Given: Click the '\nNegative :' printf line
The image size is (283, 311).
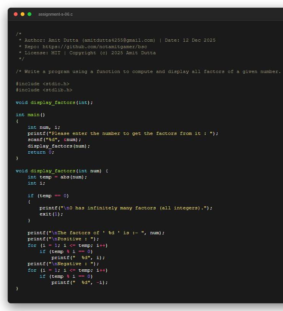Looking at the screenshot, I should point(63,264).
